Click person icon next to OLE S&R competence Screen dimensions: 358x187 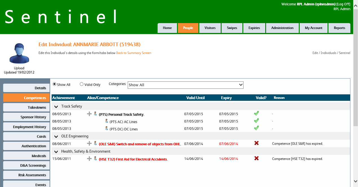[95, 143]
